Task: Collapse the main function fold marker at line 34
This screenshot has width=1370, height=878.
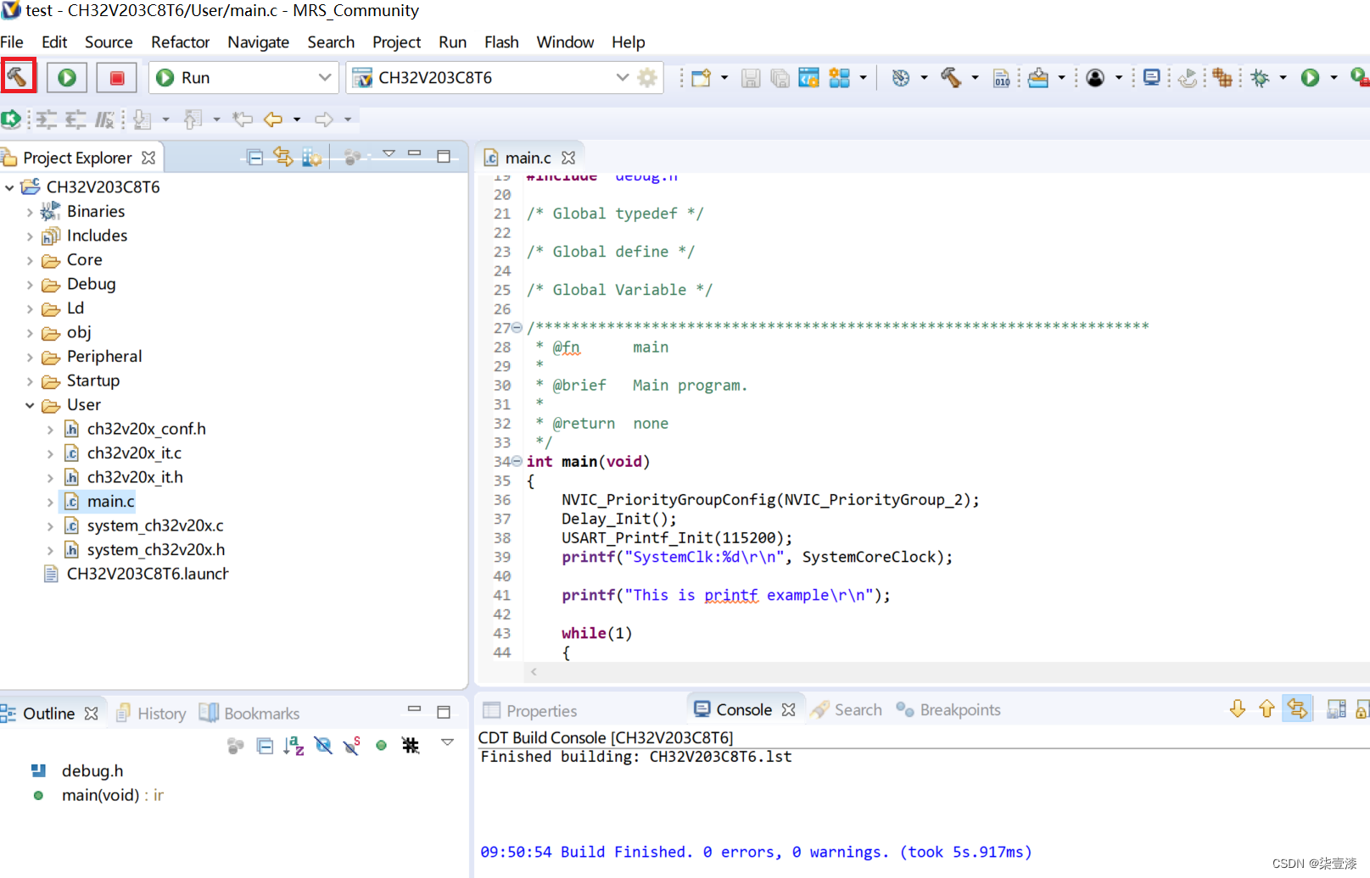Action: point(517,462)
